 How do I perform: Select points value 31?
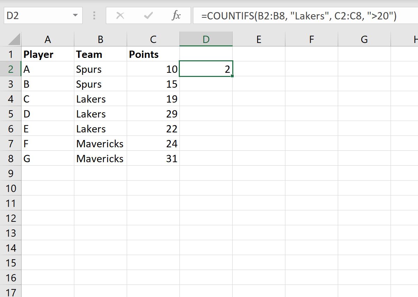pyautogui.click(x=153, y=158)
